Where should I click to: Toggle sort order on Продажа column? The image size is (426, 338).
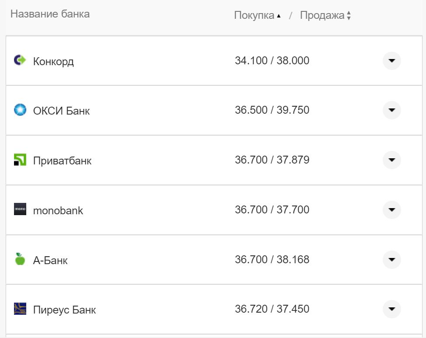[x=348, y=15]
